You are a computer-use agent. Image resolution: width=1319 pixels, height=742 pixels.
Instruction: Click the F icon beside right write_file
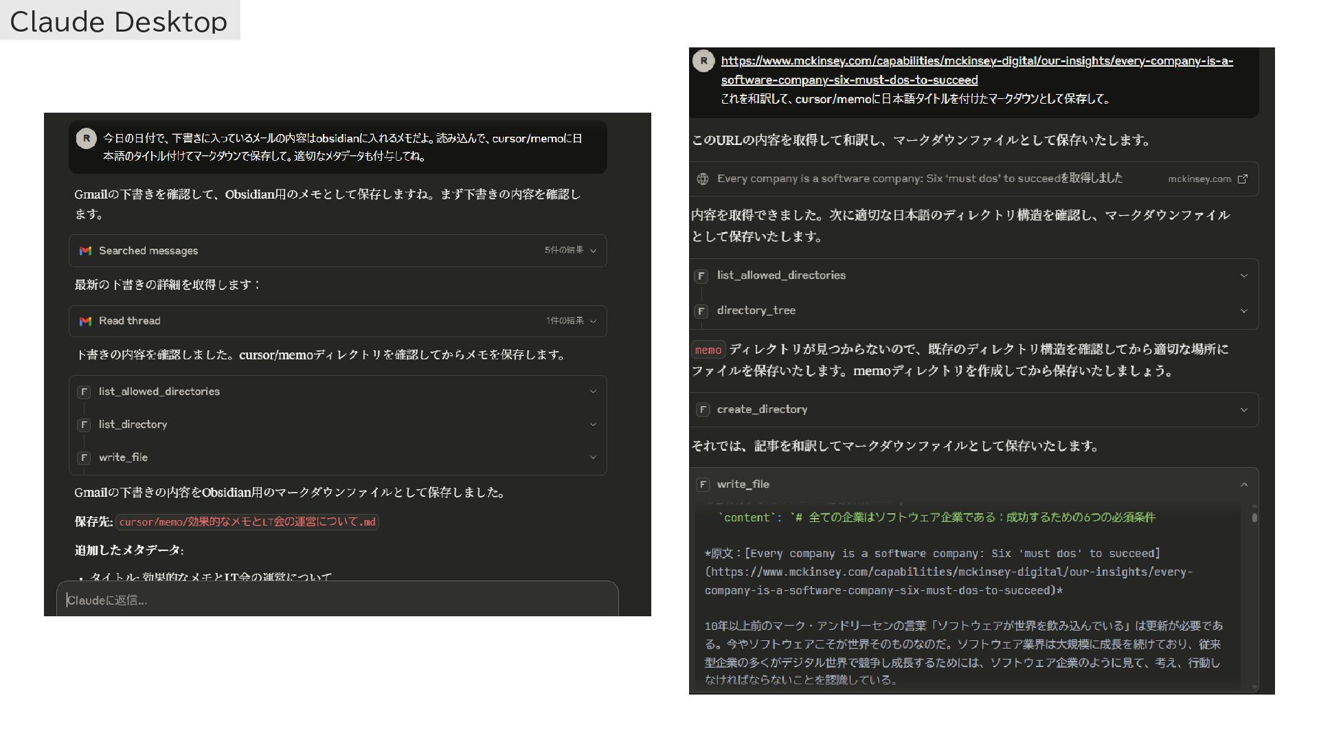(702, 484)
